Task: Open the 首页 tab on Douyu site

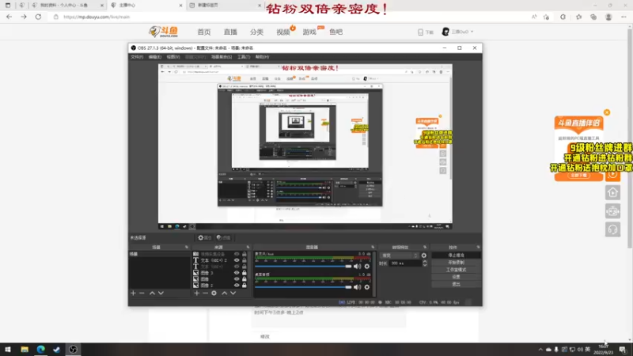Action: click(x=204, y=32)
